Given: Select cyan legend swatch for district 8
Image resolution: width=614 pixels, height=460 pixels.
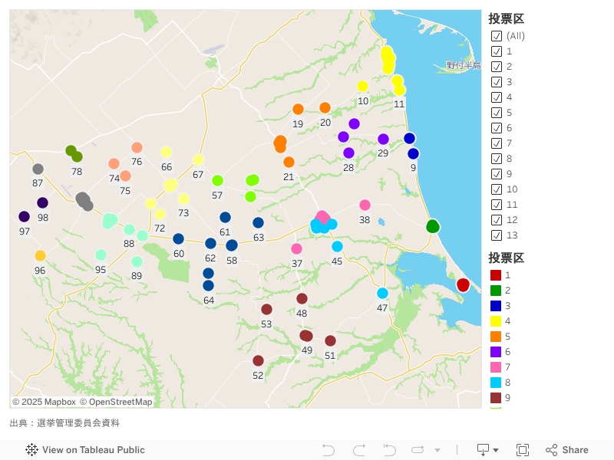Looking at the screenshot, I should point(496,382).
